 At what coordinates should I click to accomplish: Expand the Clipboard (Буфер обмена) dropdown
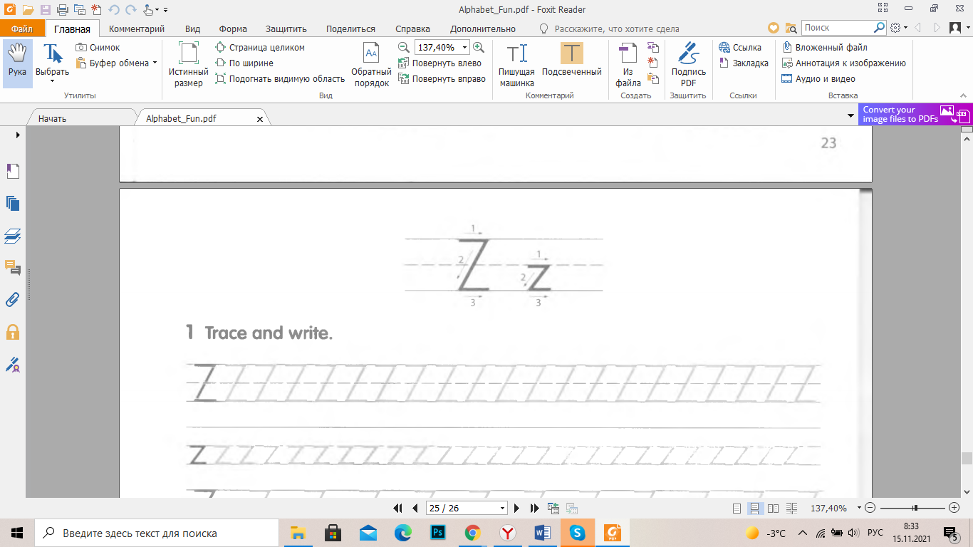(x=155, y=63)
